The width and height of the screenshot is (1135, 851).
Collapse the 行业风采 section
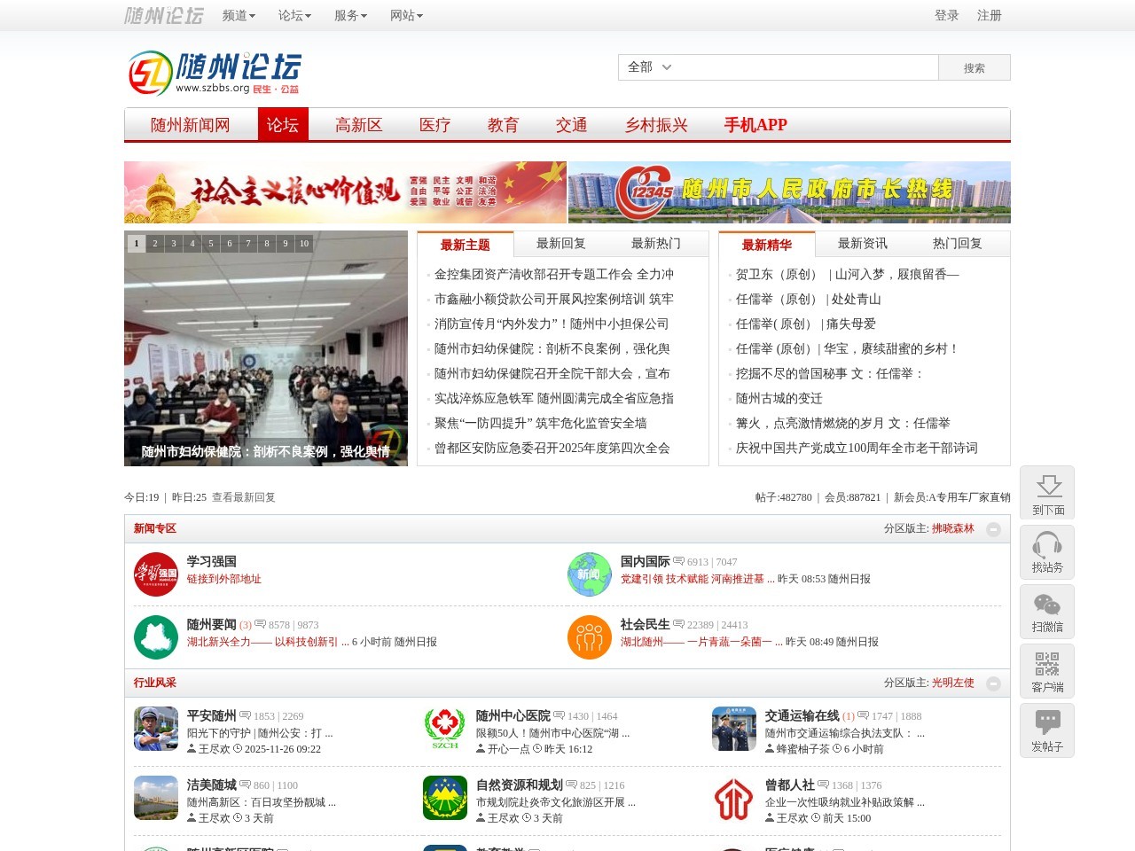tap(993, 683)
